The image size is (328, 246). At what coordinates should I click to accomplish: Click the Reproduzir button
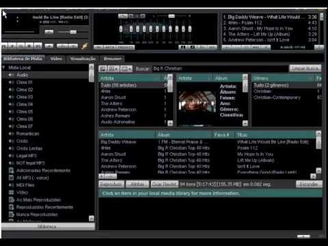click(111, 184)
